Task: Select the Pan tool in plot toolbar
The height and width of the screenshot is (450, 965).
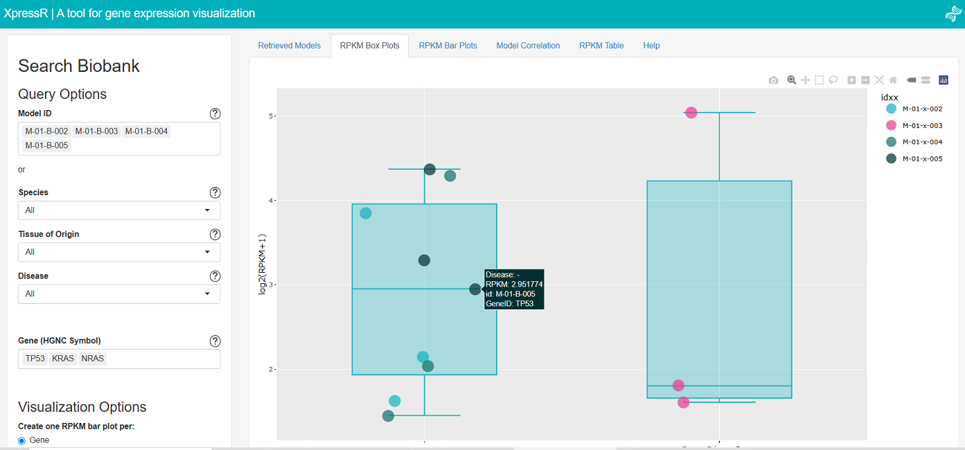Action: click(x=806, y=80)
